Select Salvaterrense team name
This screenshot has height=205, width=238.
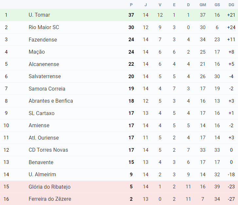45,77
